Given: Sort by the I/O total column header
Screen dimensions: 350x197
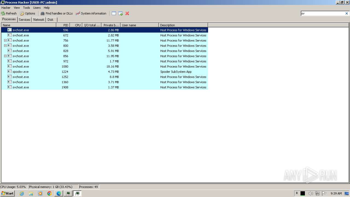Looking at the screenshot, I should pyautogui.click(x=92, y=25).
